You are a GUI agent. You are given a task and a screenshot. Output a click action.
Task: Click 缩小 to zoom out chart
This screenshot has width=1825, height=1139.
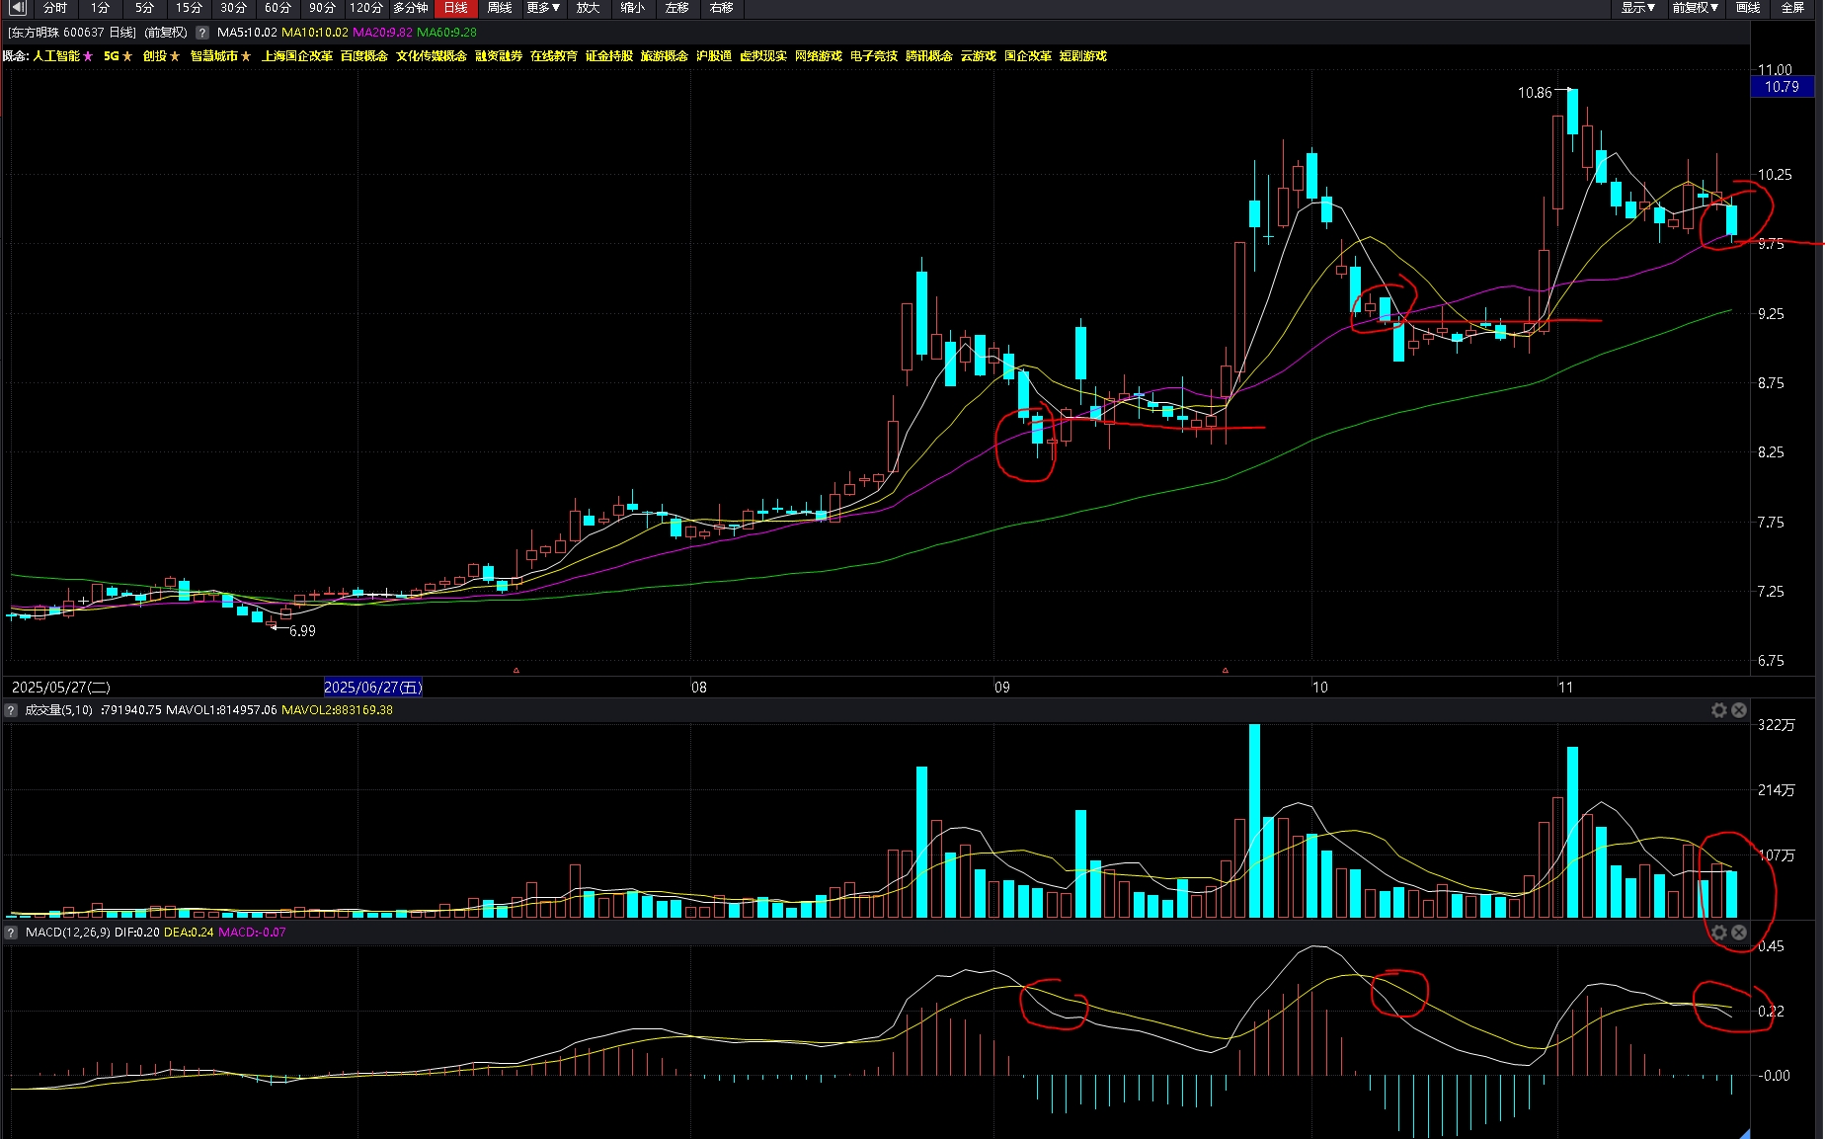click(x=633, y=8)
